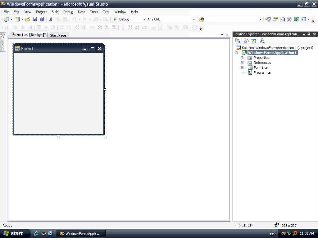318x238 pixels.
Task: Click the Add New Item toolbar icon
Action: [x=17, y=19]
